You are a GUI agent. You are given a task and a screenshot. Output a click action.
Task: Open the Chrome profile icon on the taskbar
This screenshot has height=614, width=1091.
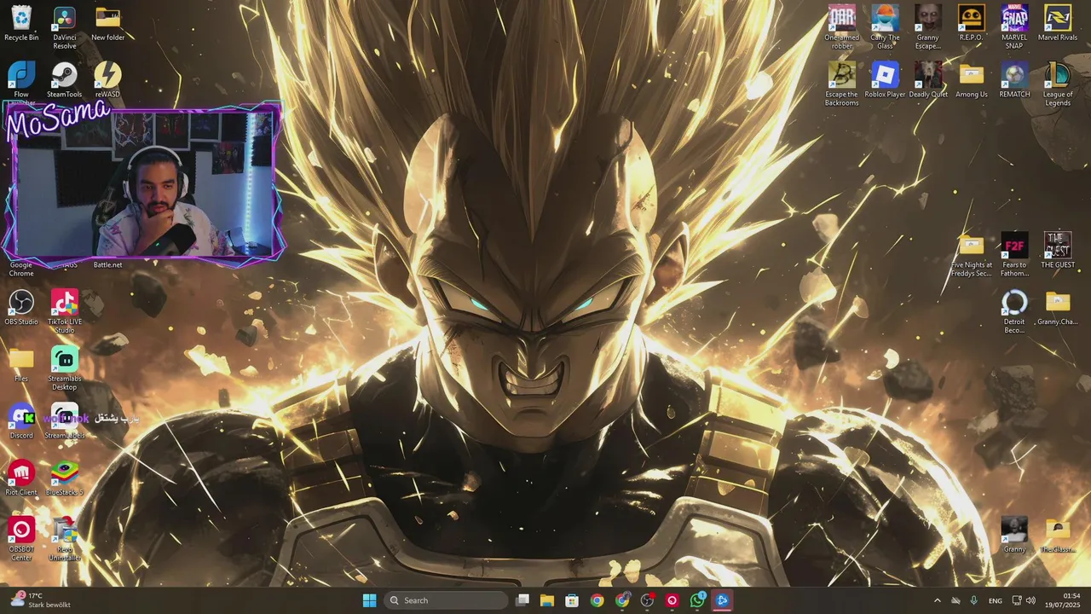[622, 600]
